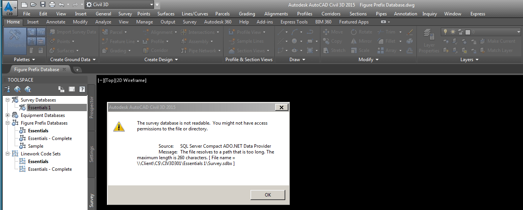
Task: Open the File menu
Action: point(26,14)
